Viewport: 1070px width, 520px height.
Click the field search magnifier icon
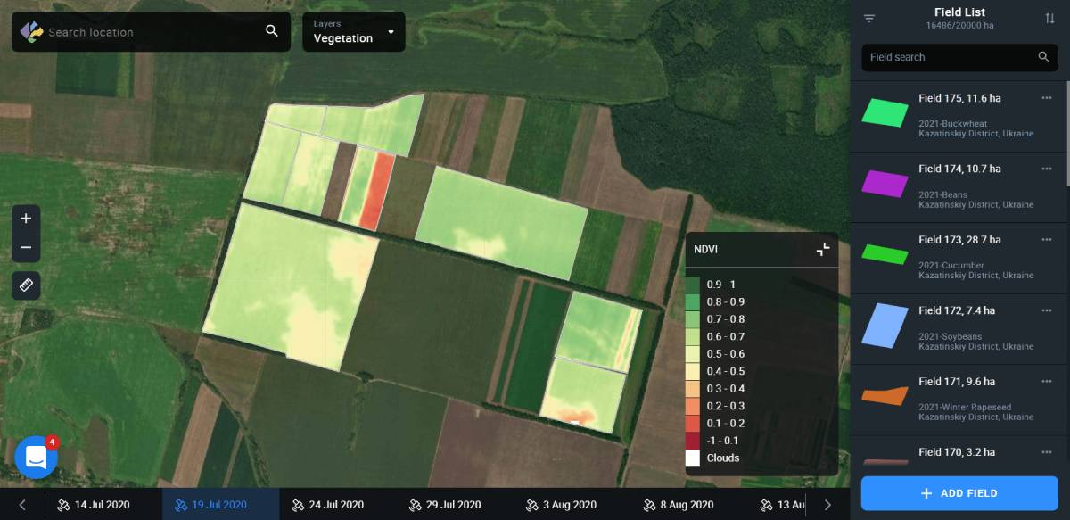coord(1043,57)
